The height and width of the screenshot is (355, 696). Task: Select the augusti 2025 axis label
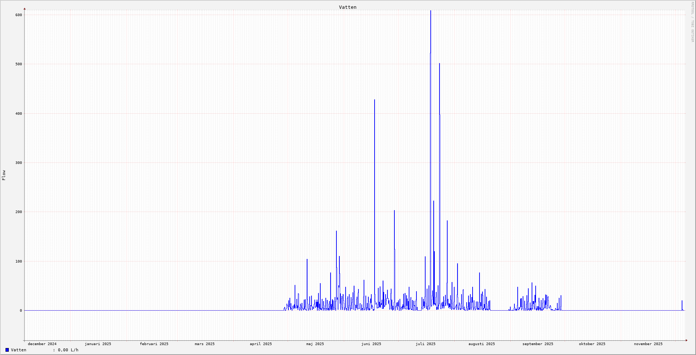pyautogui.click(x=482, y=344)
